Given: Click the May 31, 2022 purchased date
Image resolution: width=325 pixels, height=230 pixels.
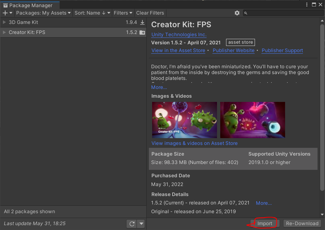Looking at the screenshot, I should [167, 184].
